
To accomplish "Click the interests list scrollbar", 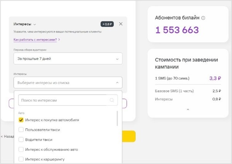I will (x=117, y=119).
